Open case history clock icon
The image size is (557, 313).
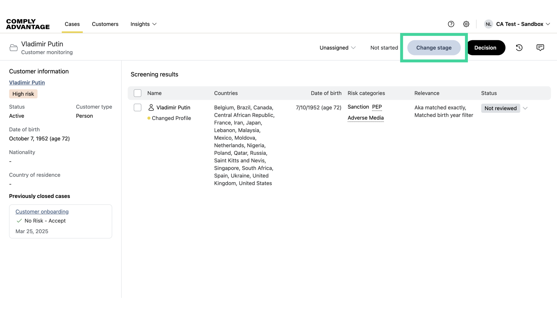point(519,48)
